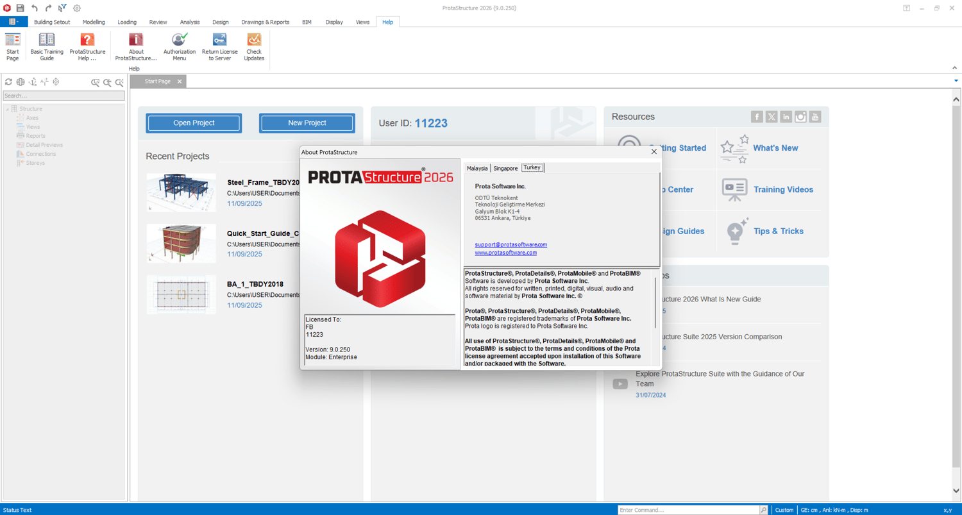Open the Facebook link in Resources
The height and width of the screenshot is (515, 962).
tap(757, 117)
